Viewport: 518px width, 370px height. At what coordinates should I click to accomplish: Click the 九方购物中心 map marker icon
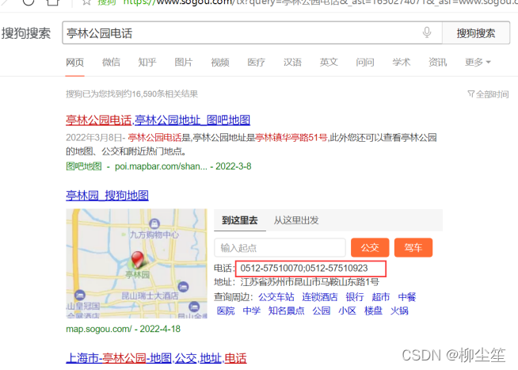[x=154, y=223]
